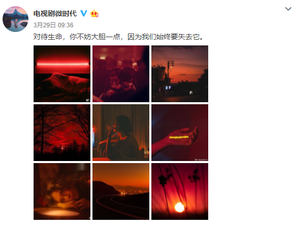This screenshot has height=225, width=295.
Task: Open the grass silhouettes with sun photo
Action: [180, 191]
